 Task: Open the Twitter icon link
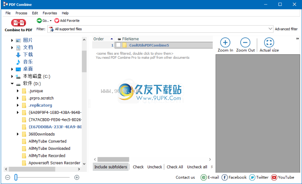252,177
